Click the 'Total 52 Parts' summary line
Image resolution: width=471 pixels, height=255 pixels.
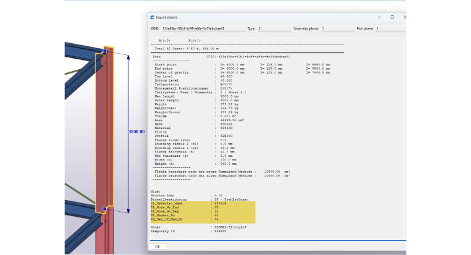click(x=187, y=49)
